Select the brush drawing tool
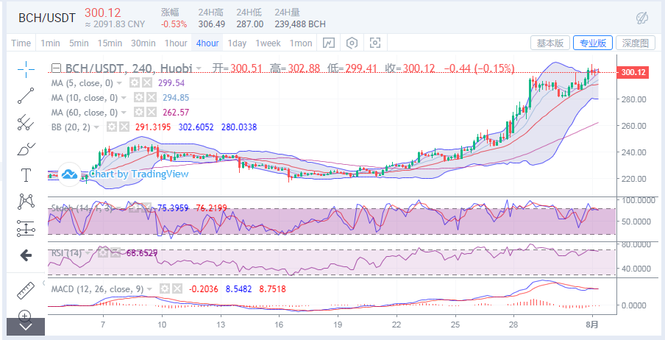This screenshot has height=340, width=665. (x=26, y=149)
